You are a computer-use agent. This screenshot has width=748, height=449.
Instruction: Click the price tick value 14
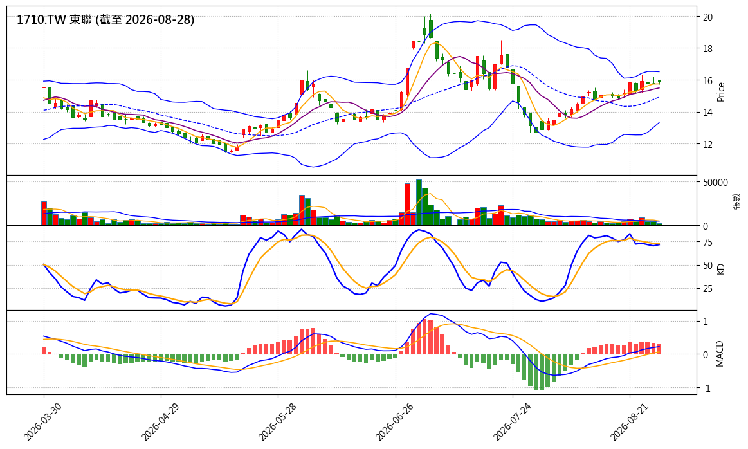coord(708,112)
